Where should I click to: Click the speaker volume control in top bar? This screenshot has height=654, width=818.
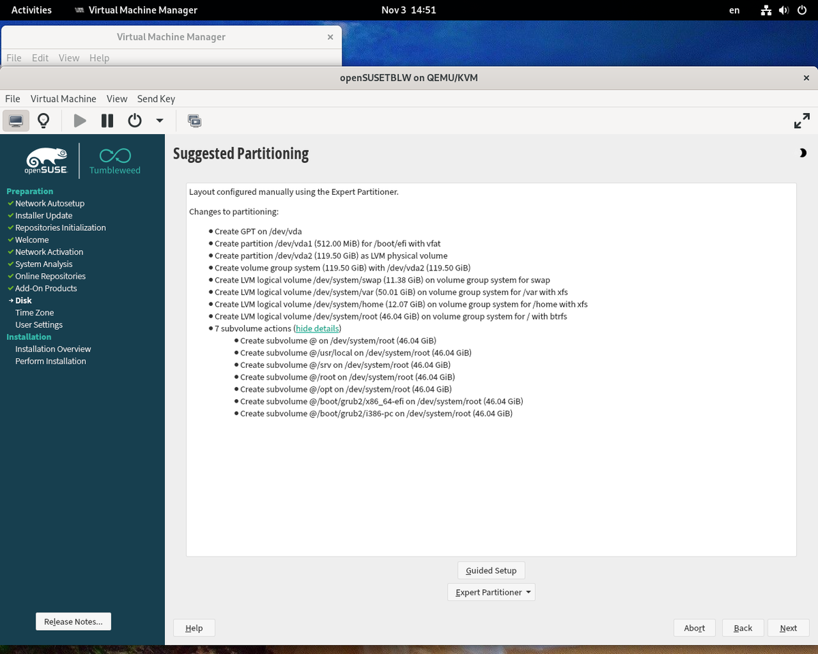point(783,10)
